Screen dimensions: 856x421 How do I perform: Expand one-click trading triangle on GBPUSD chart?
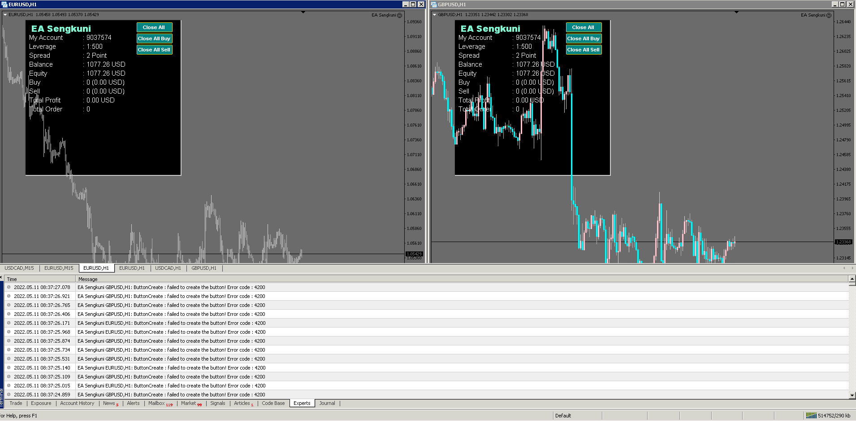coord(435,15)
